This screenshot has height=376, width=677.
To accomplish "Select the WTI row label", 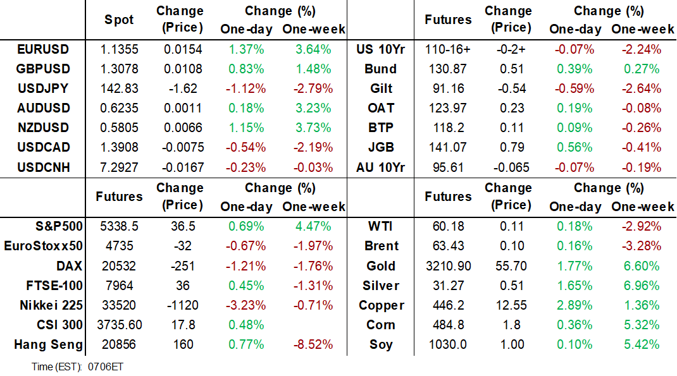I will pyautogui.click(x=382, y=226).
